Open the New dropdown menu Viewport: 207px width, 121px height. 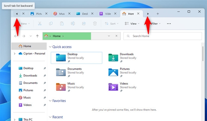coord(25,24)
